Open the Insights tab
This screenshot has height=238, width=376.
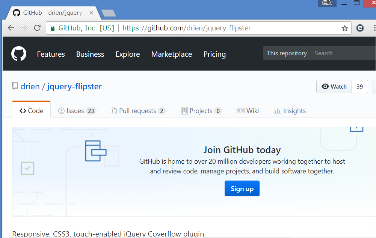[290, 111]
